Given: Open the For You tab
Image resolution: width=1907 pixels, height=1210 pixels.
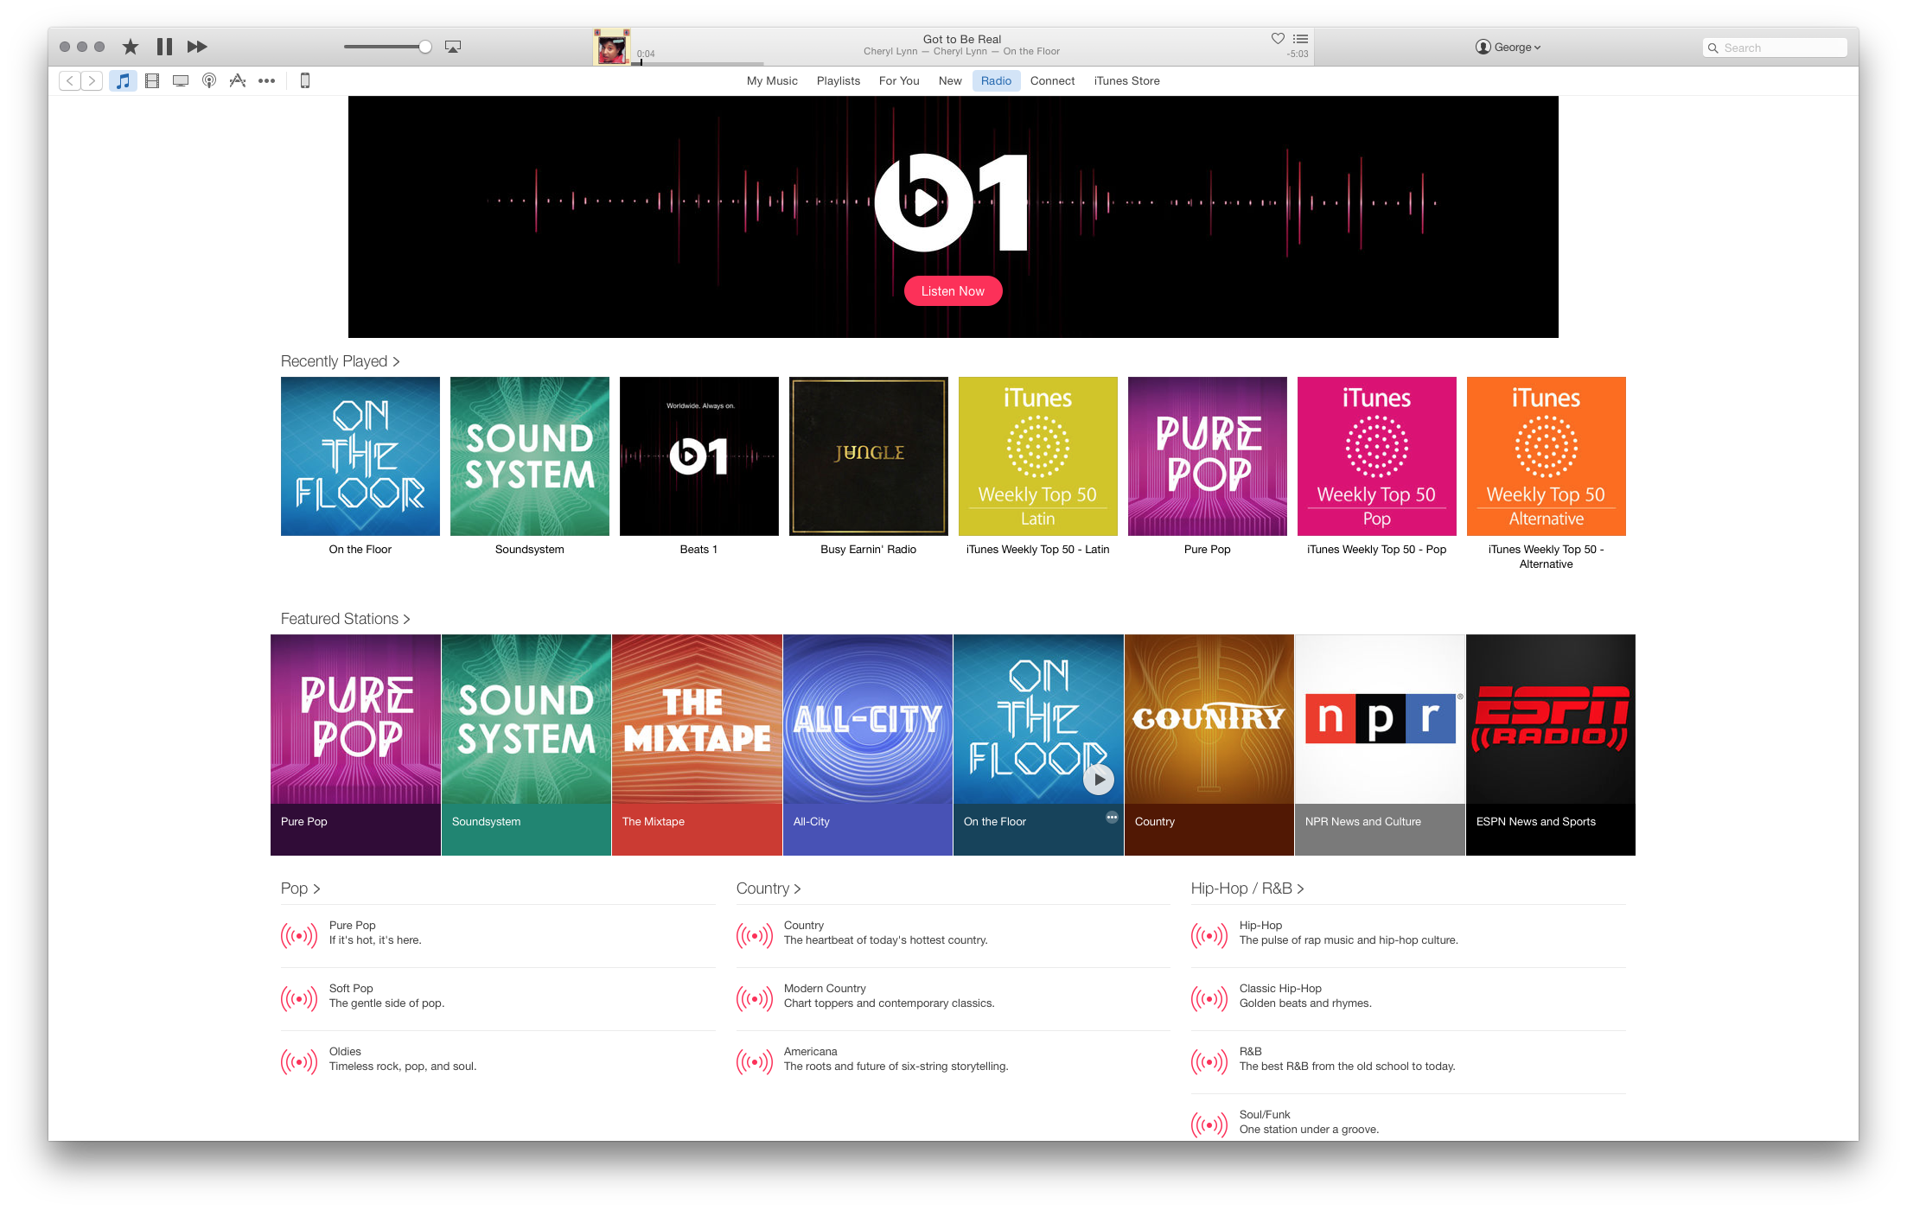Looking at the screenshot, I should 899,80.
